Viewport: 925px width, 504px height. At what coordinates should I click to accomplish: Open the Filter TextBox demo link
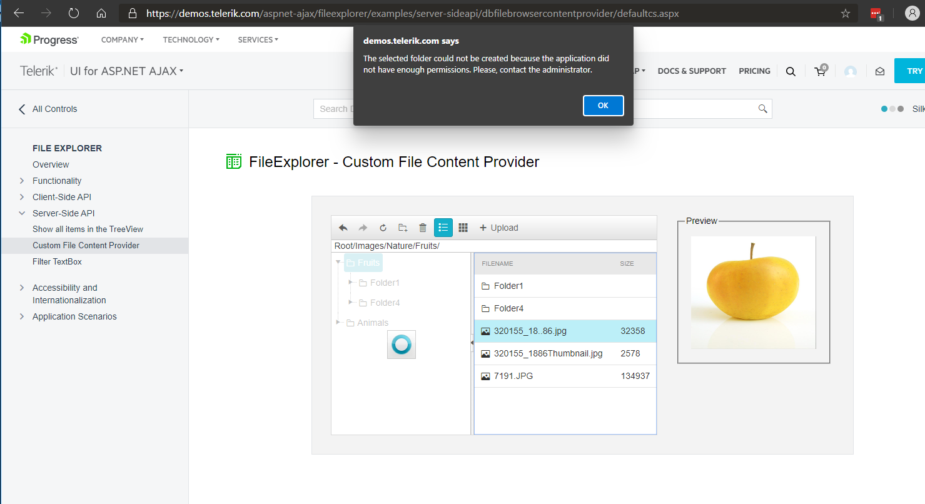tap(57, 261)
